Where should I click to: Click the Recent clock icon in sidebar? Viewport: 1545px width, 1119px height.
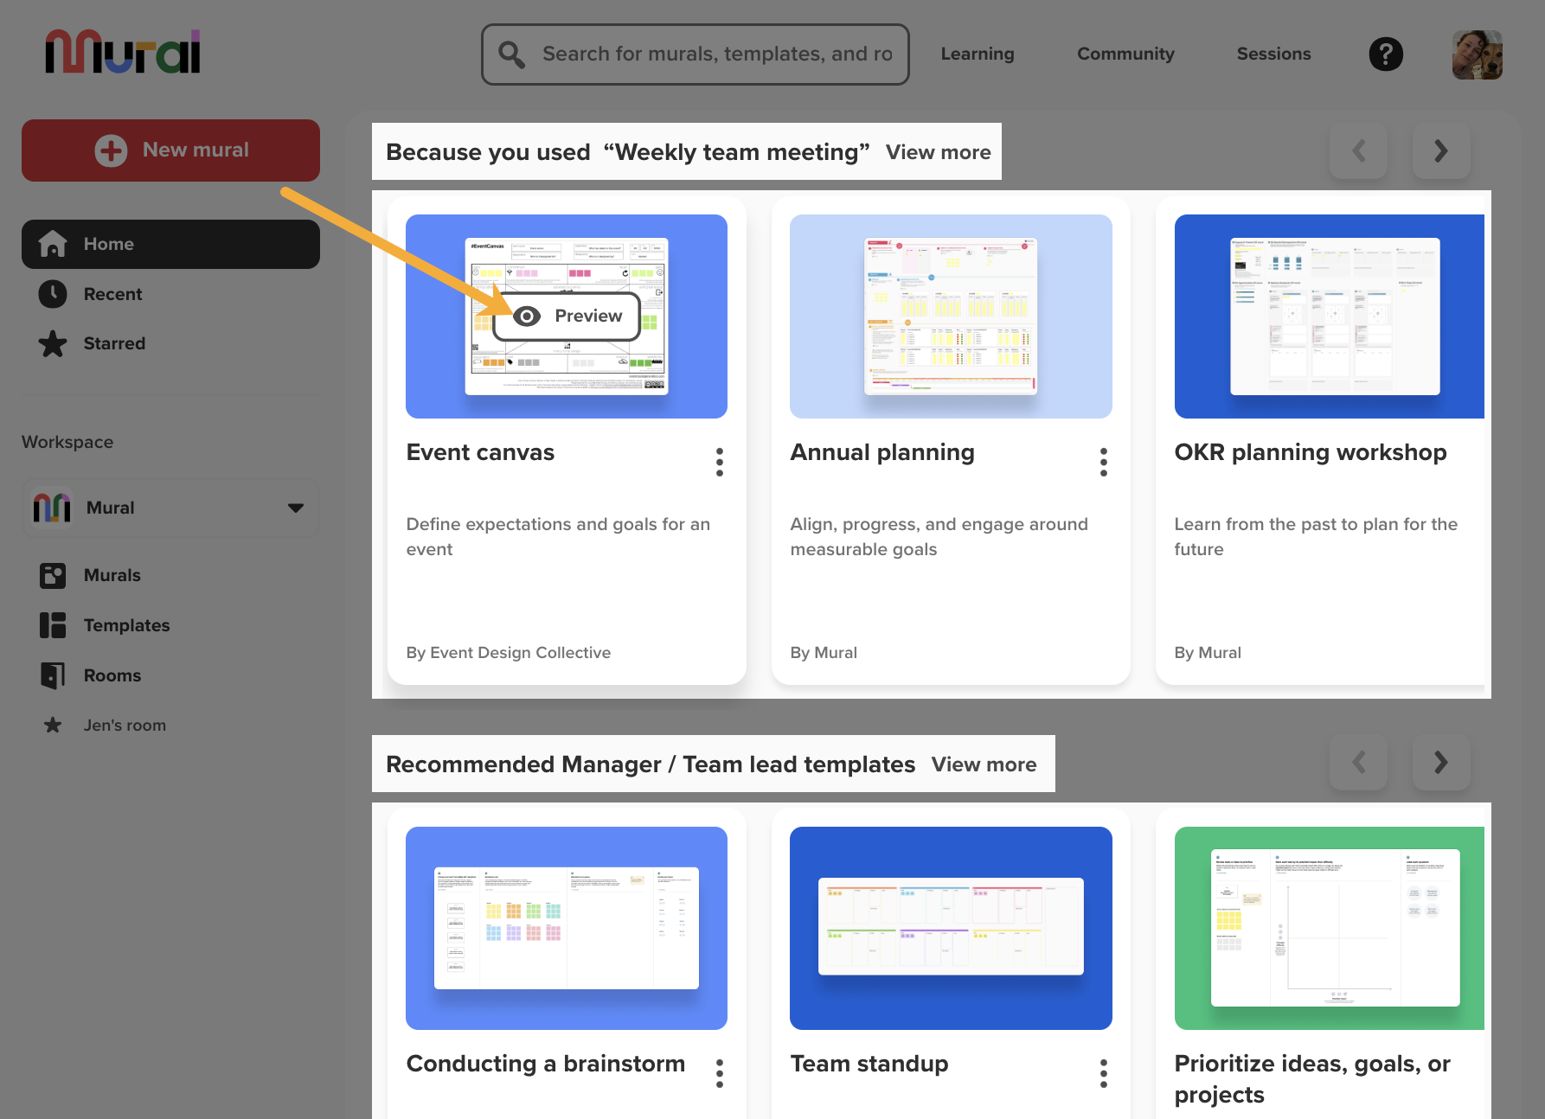coord(53,294)
